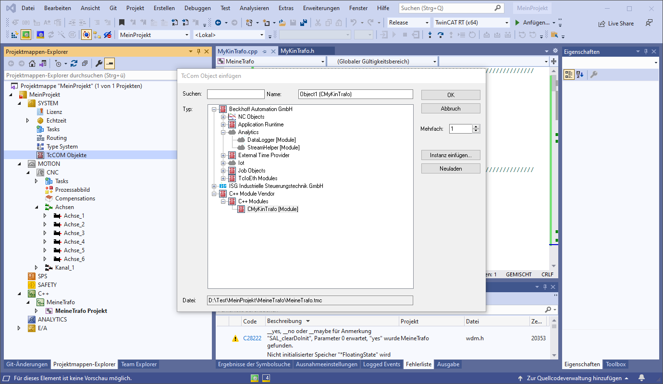The width and height of the screenshot is (663, 384).
Task: Click the Instanz einfügen... button
Action: pos(451,155)
